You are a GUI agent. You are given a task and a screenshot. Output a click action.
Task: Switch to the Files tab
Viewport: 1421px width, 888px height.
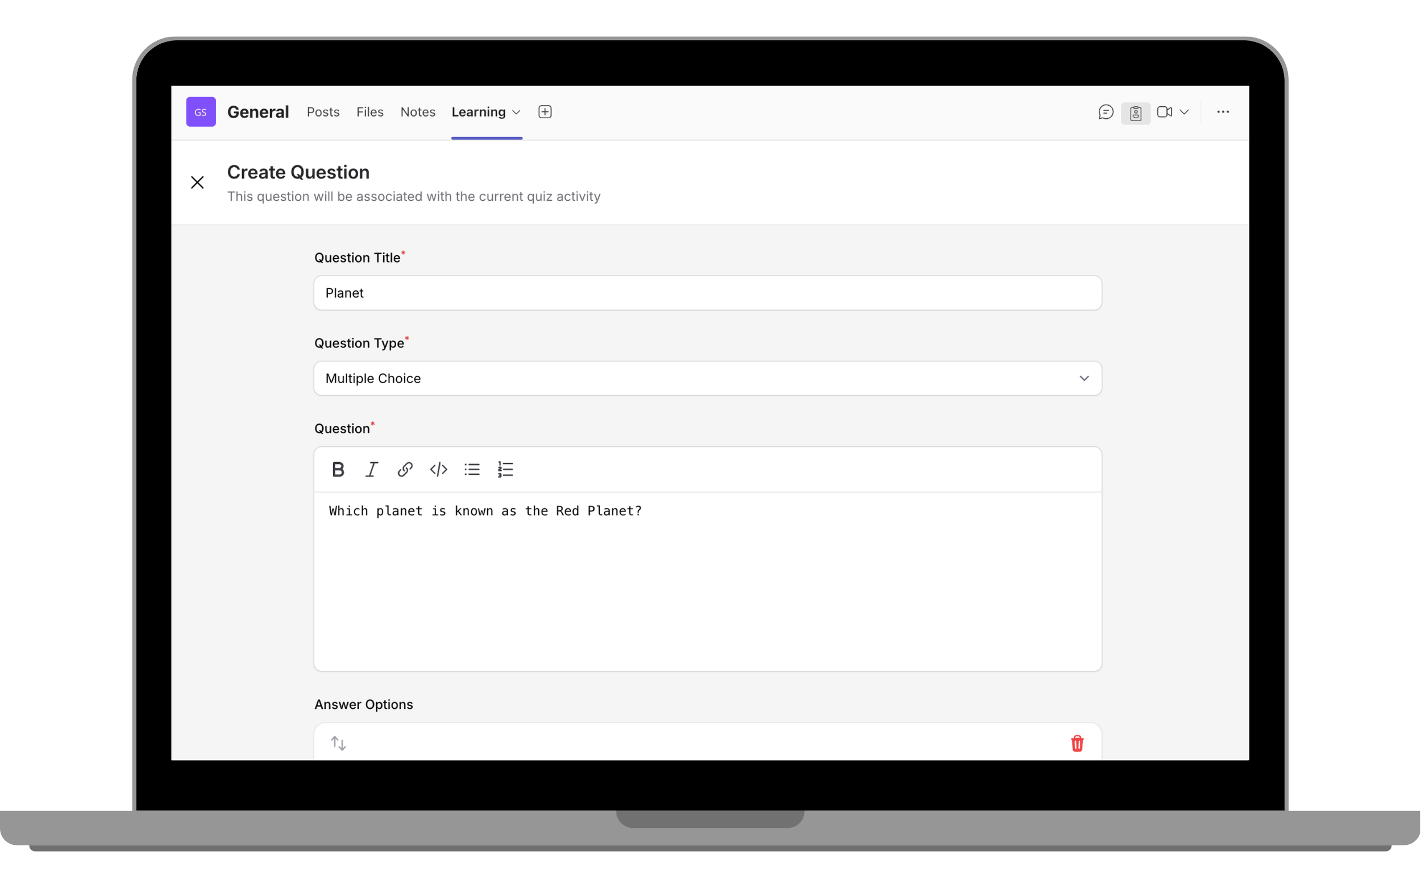click(369, 111)
